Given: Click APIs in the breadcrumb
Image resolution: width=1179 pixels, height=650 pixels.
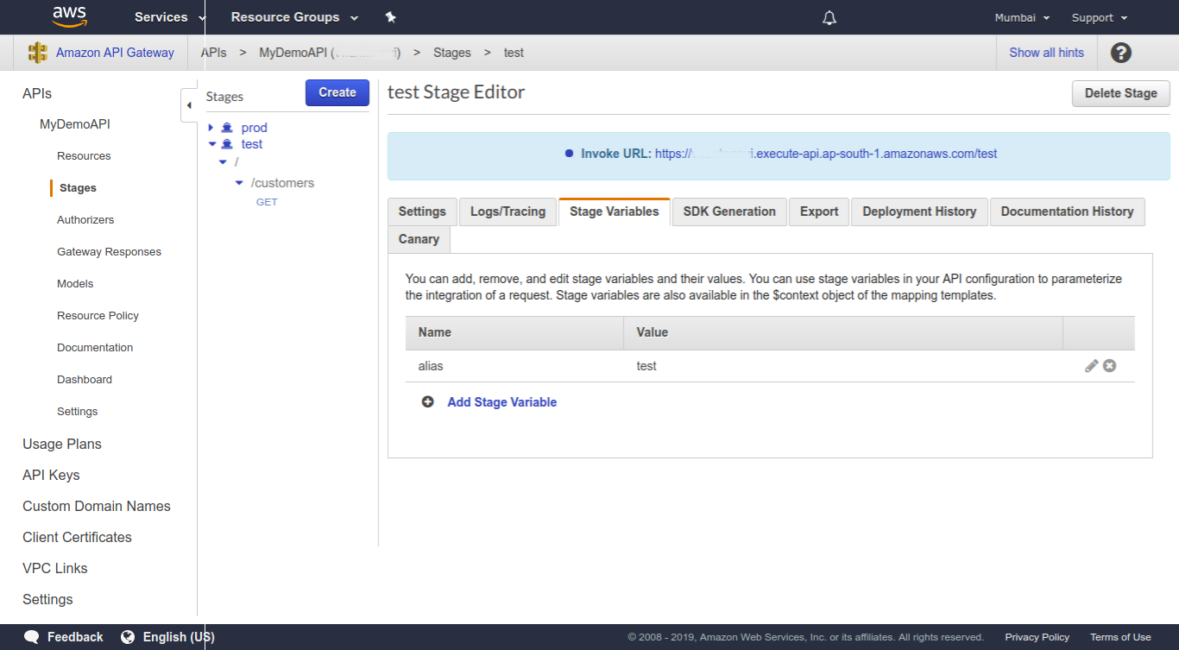Looking at the screenshot, I should click(213, 53).
